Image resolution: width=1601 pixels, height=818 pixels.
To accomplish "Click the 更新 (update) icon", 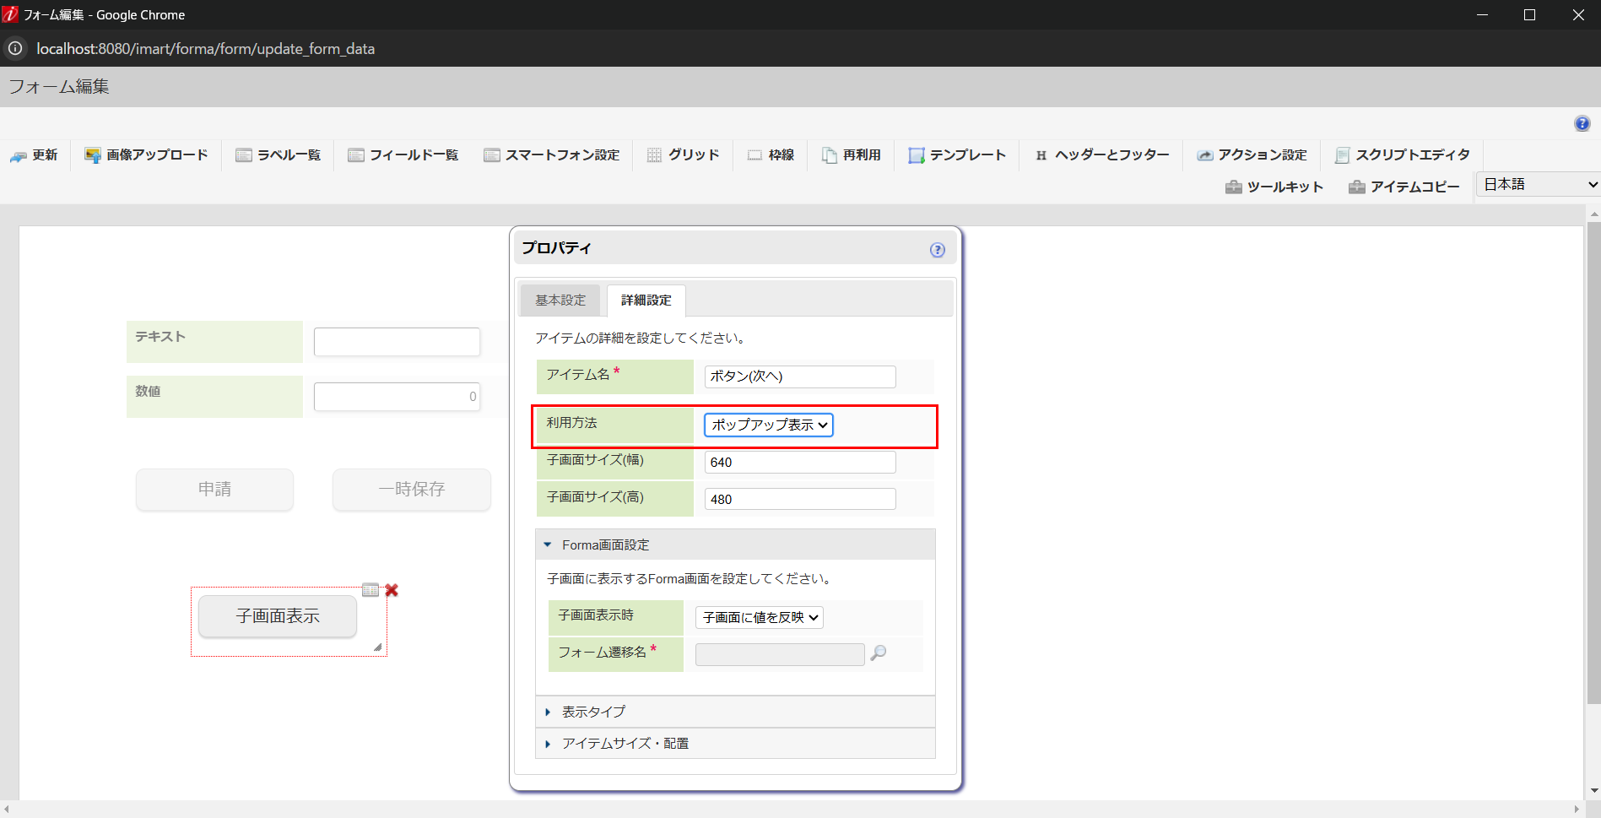I will (35, 154).
